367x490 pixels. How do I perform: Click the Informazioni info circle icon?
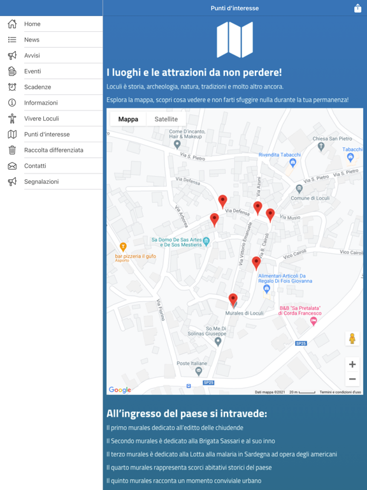click(12, 103)
